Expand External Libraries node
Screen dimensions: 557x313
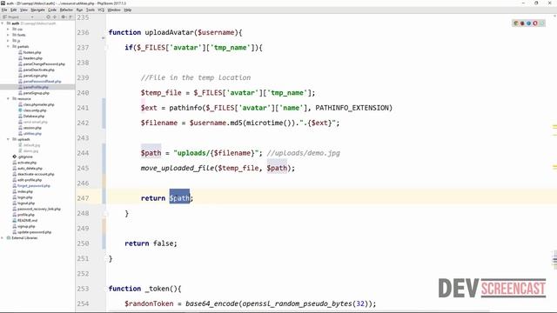[3, 237]
